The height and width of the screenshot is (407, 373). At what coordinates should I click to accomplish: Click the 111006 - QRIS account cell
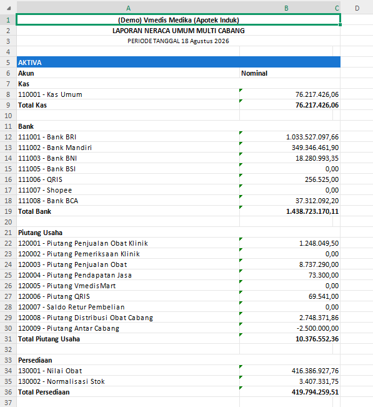[x=128, y=179]
